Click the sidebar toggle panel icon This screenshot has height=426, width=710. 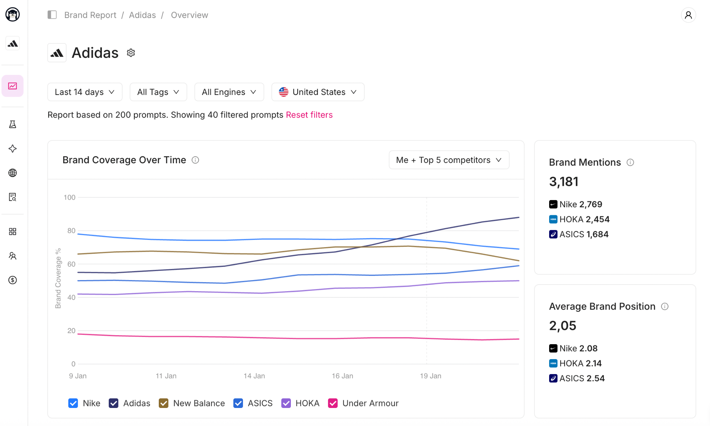[52, 15]
